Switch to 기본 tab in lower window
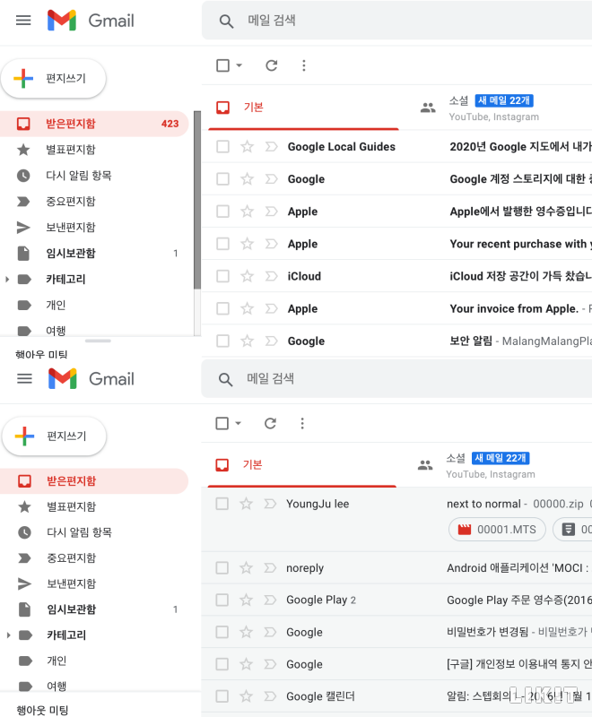Screen dimensions: 592x717 [x=301, y=465]
